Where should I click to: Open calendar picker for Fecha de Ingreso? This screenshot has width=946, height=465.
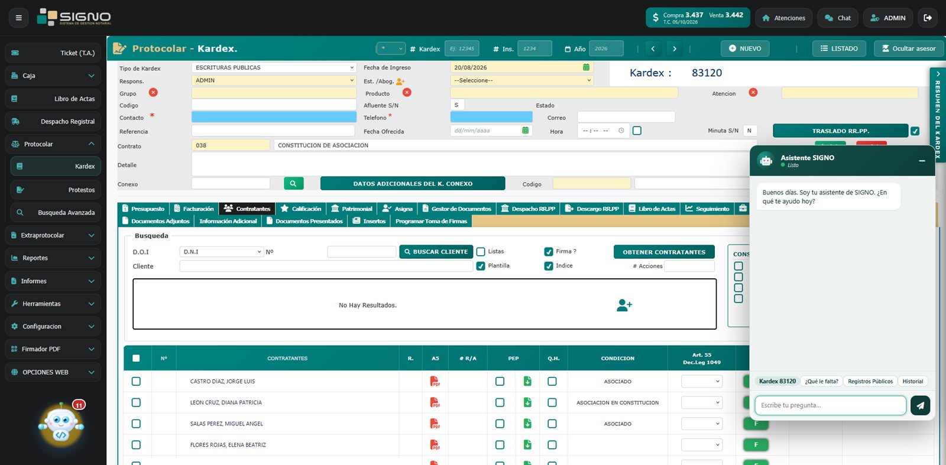click(586, 67)
